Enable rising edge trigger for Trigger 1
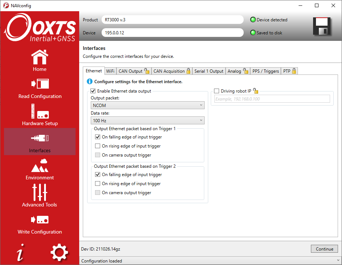 coord(97,146)
